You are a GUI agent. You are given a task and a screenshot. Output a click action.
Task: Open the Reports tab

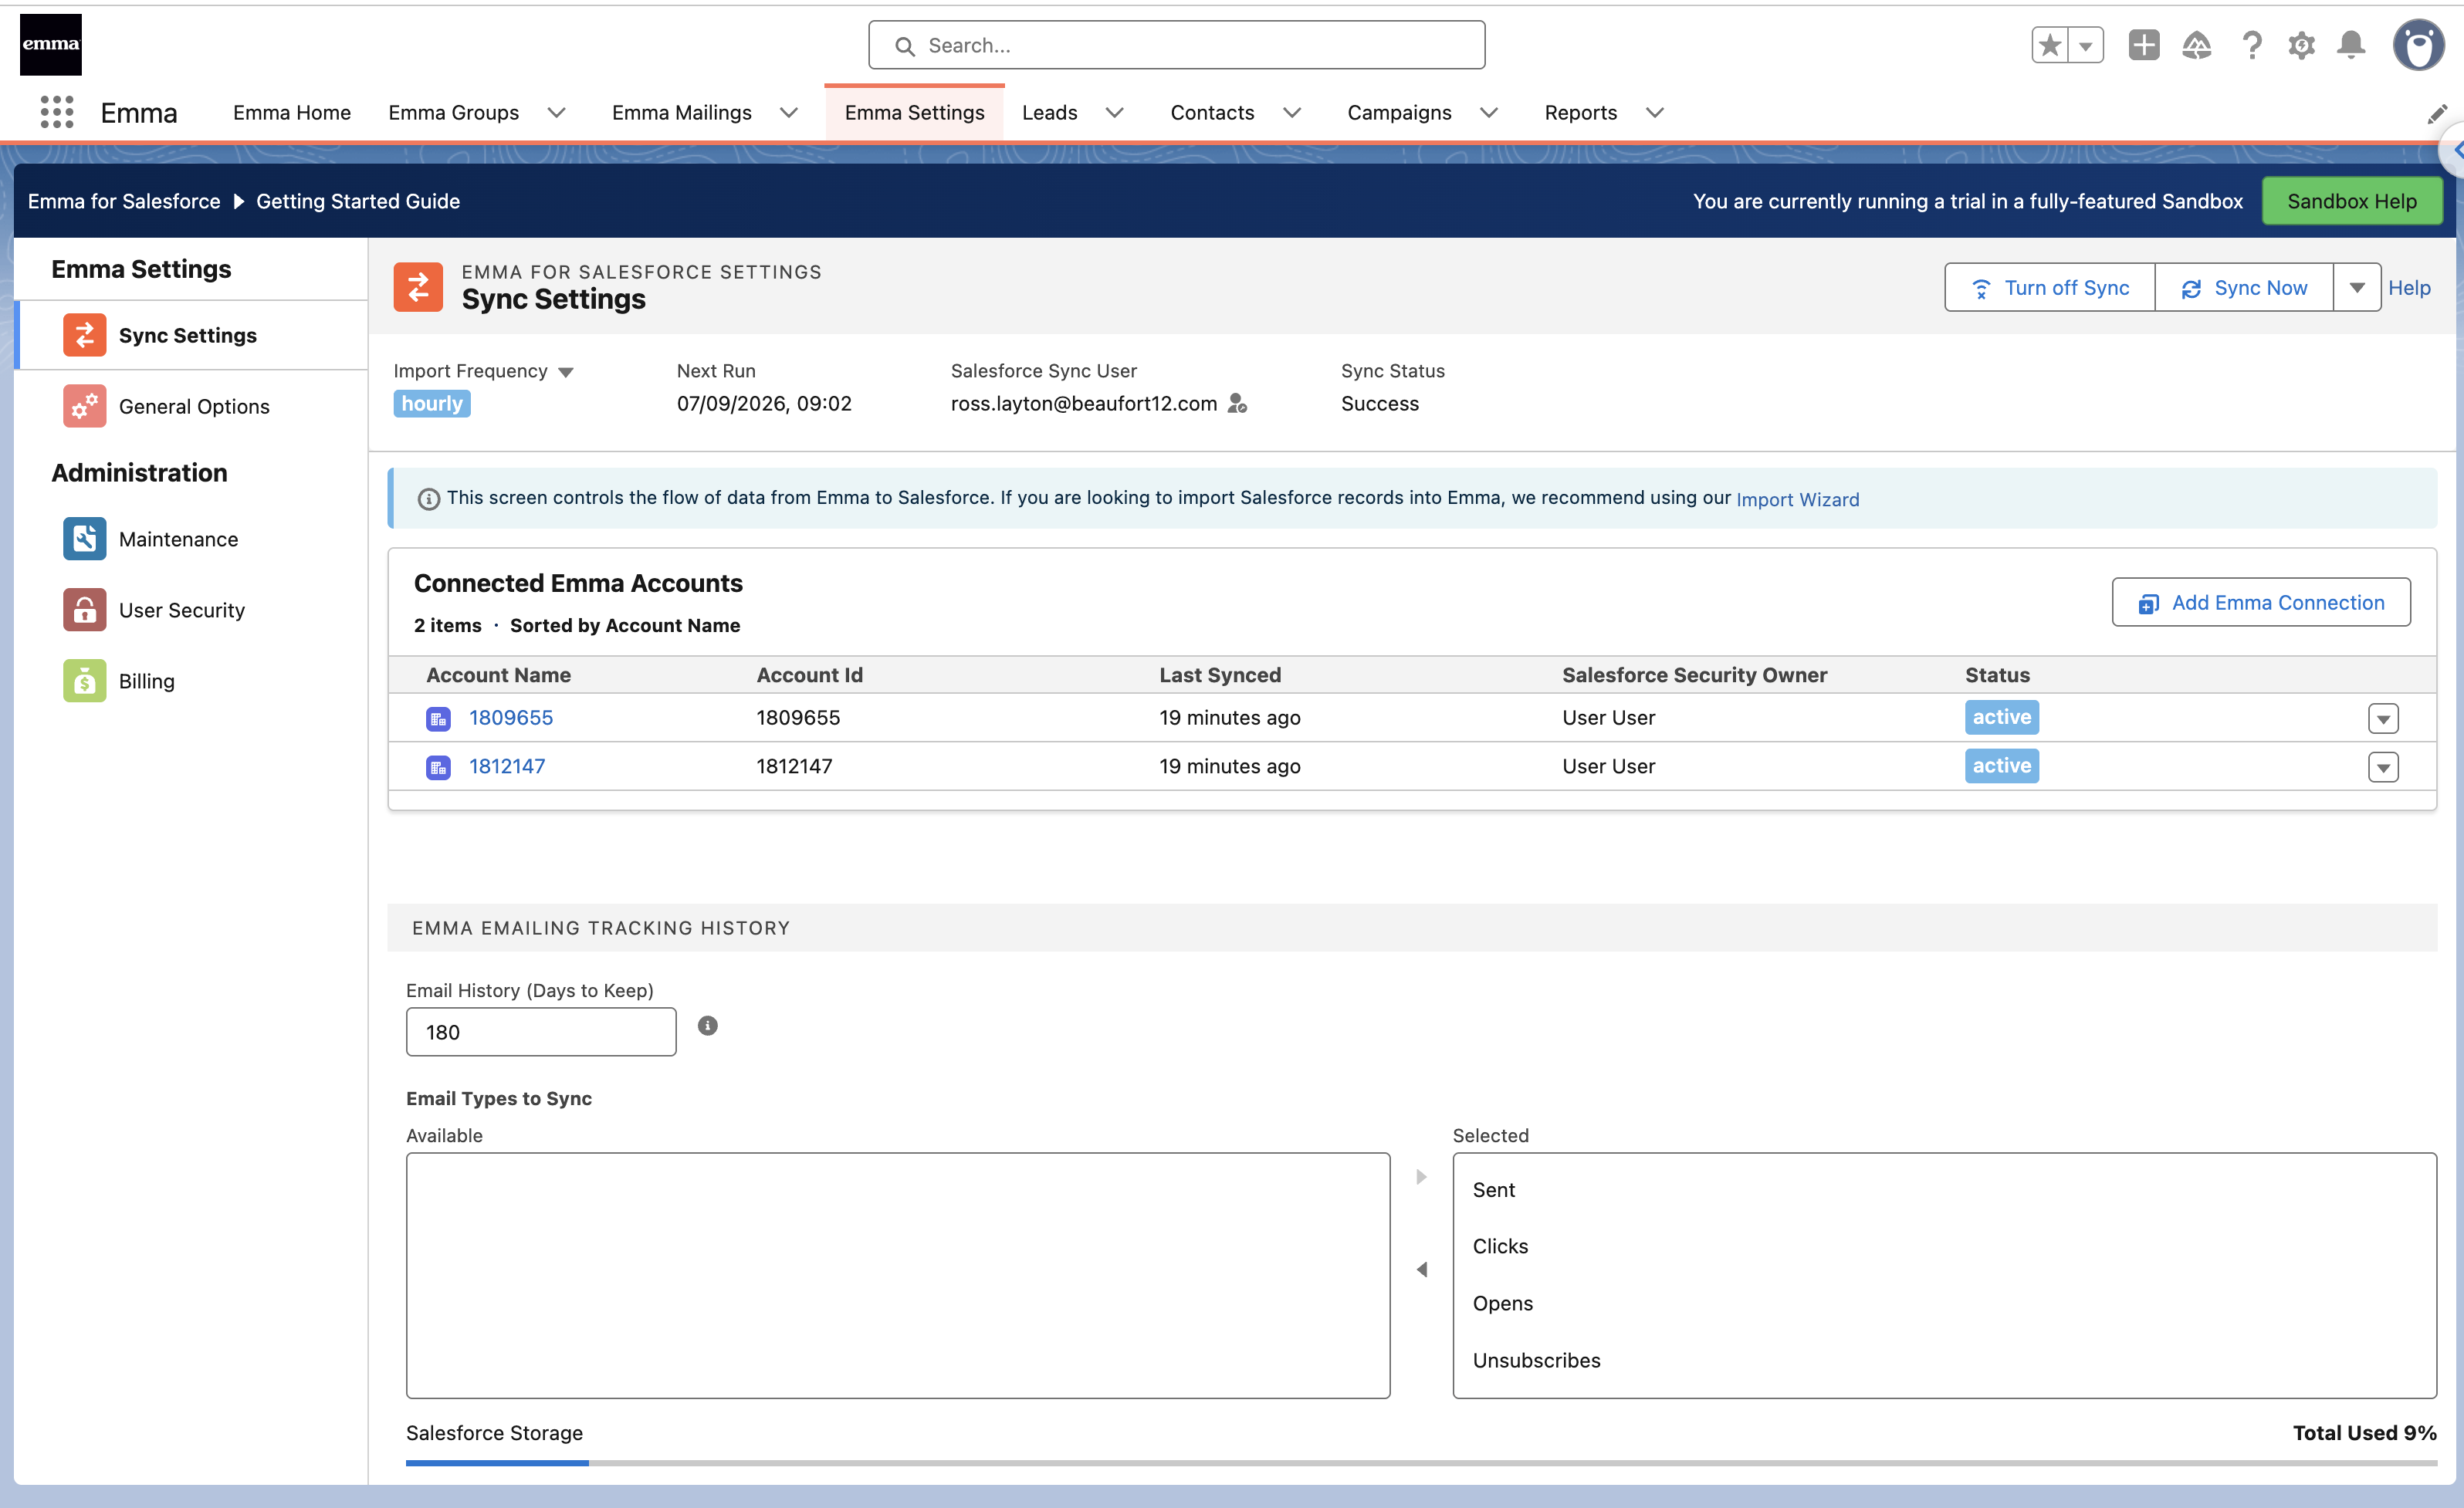click(1581, 112)
